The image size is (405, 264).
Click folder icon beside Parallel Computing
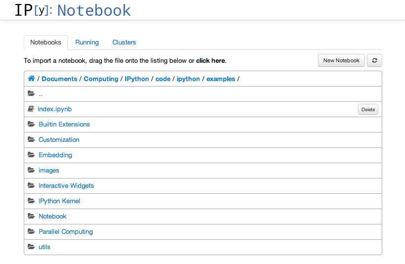pyautogui.click(x=31, y=231)
